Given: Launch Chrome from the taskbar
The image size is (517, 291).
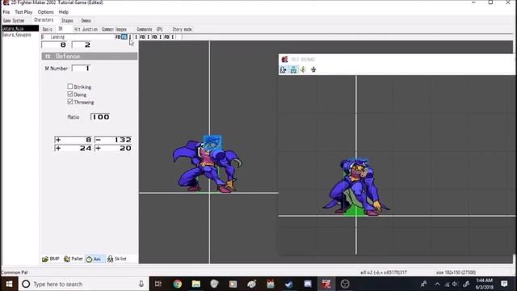Looking at the screenshot, I should tap(178, 284).
